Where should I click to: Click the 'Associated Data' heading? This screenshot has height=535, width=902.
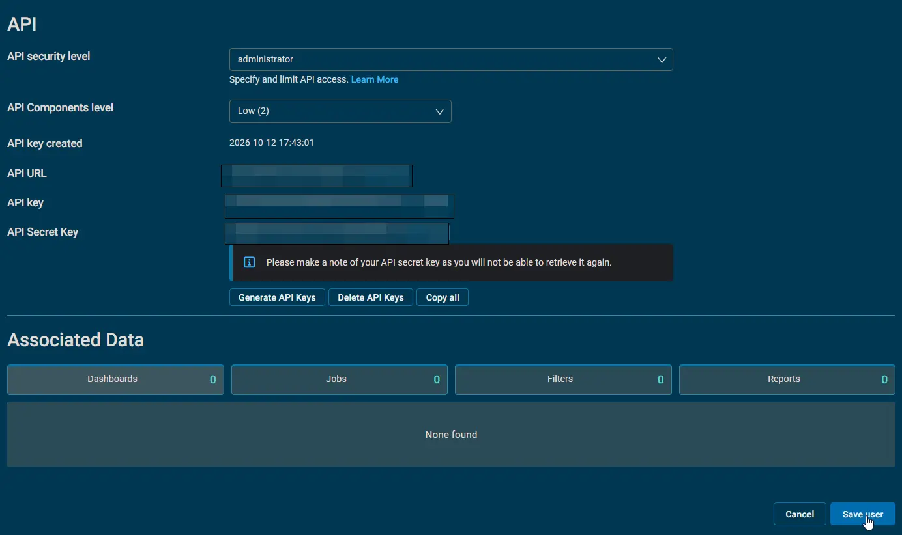[76, 340]
